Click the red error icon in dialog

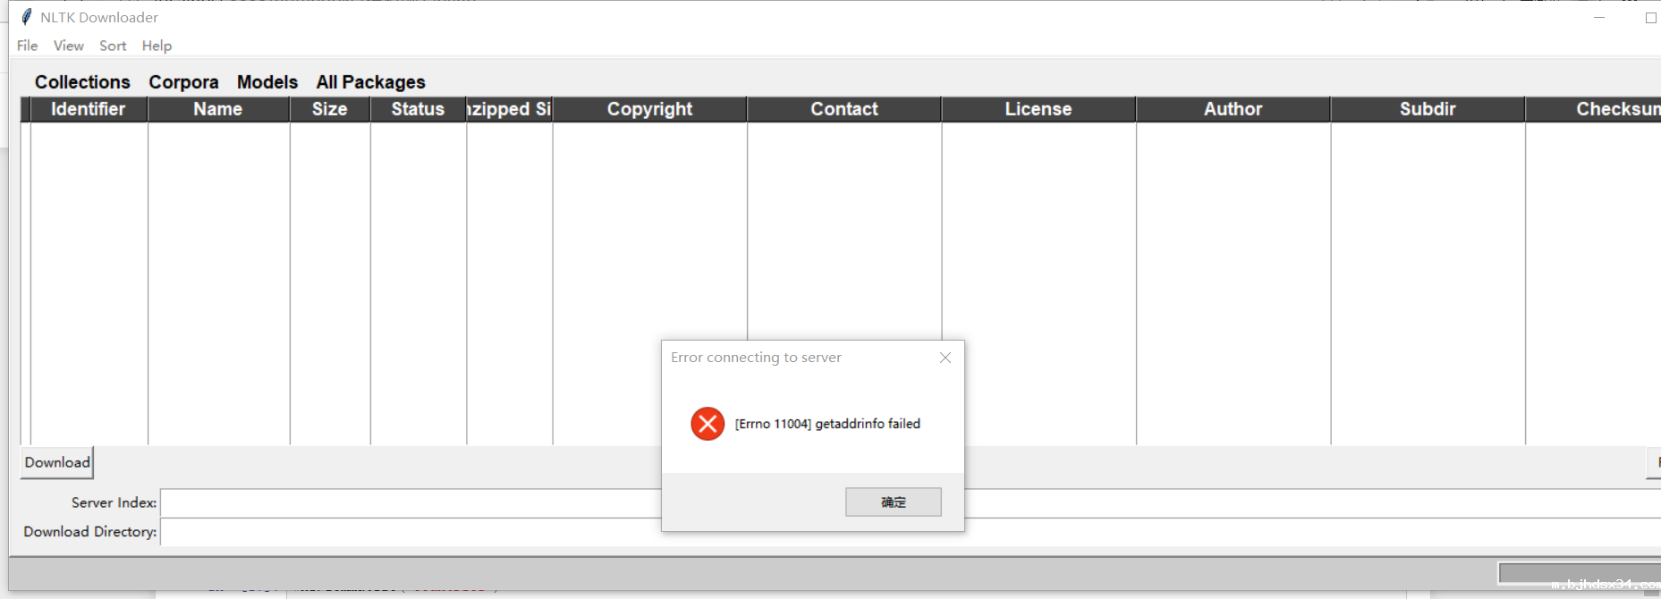tap(708, 424)
